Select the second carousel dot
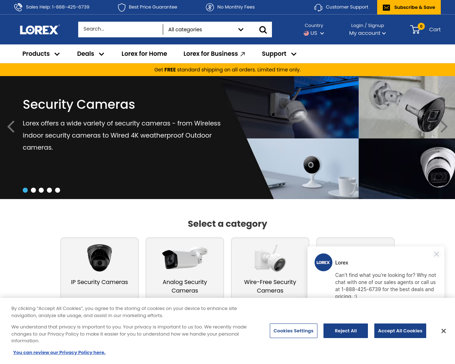 coord(33,190)
